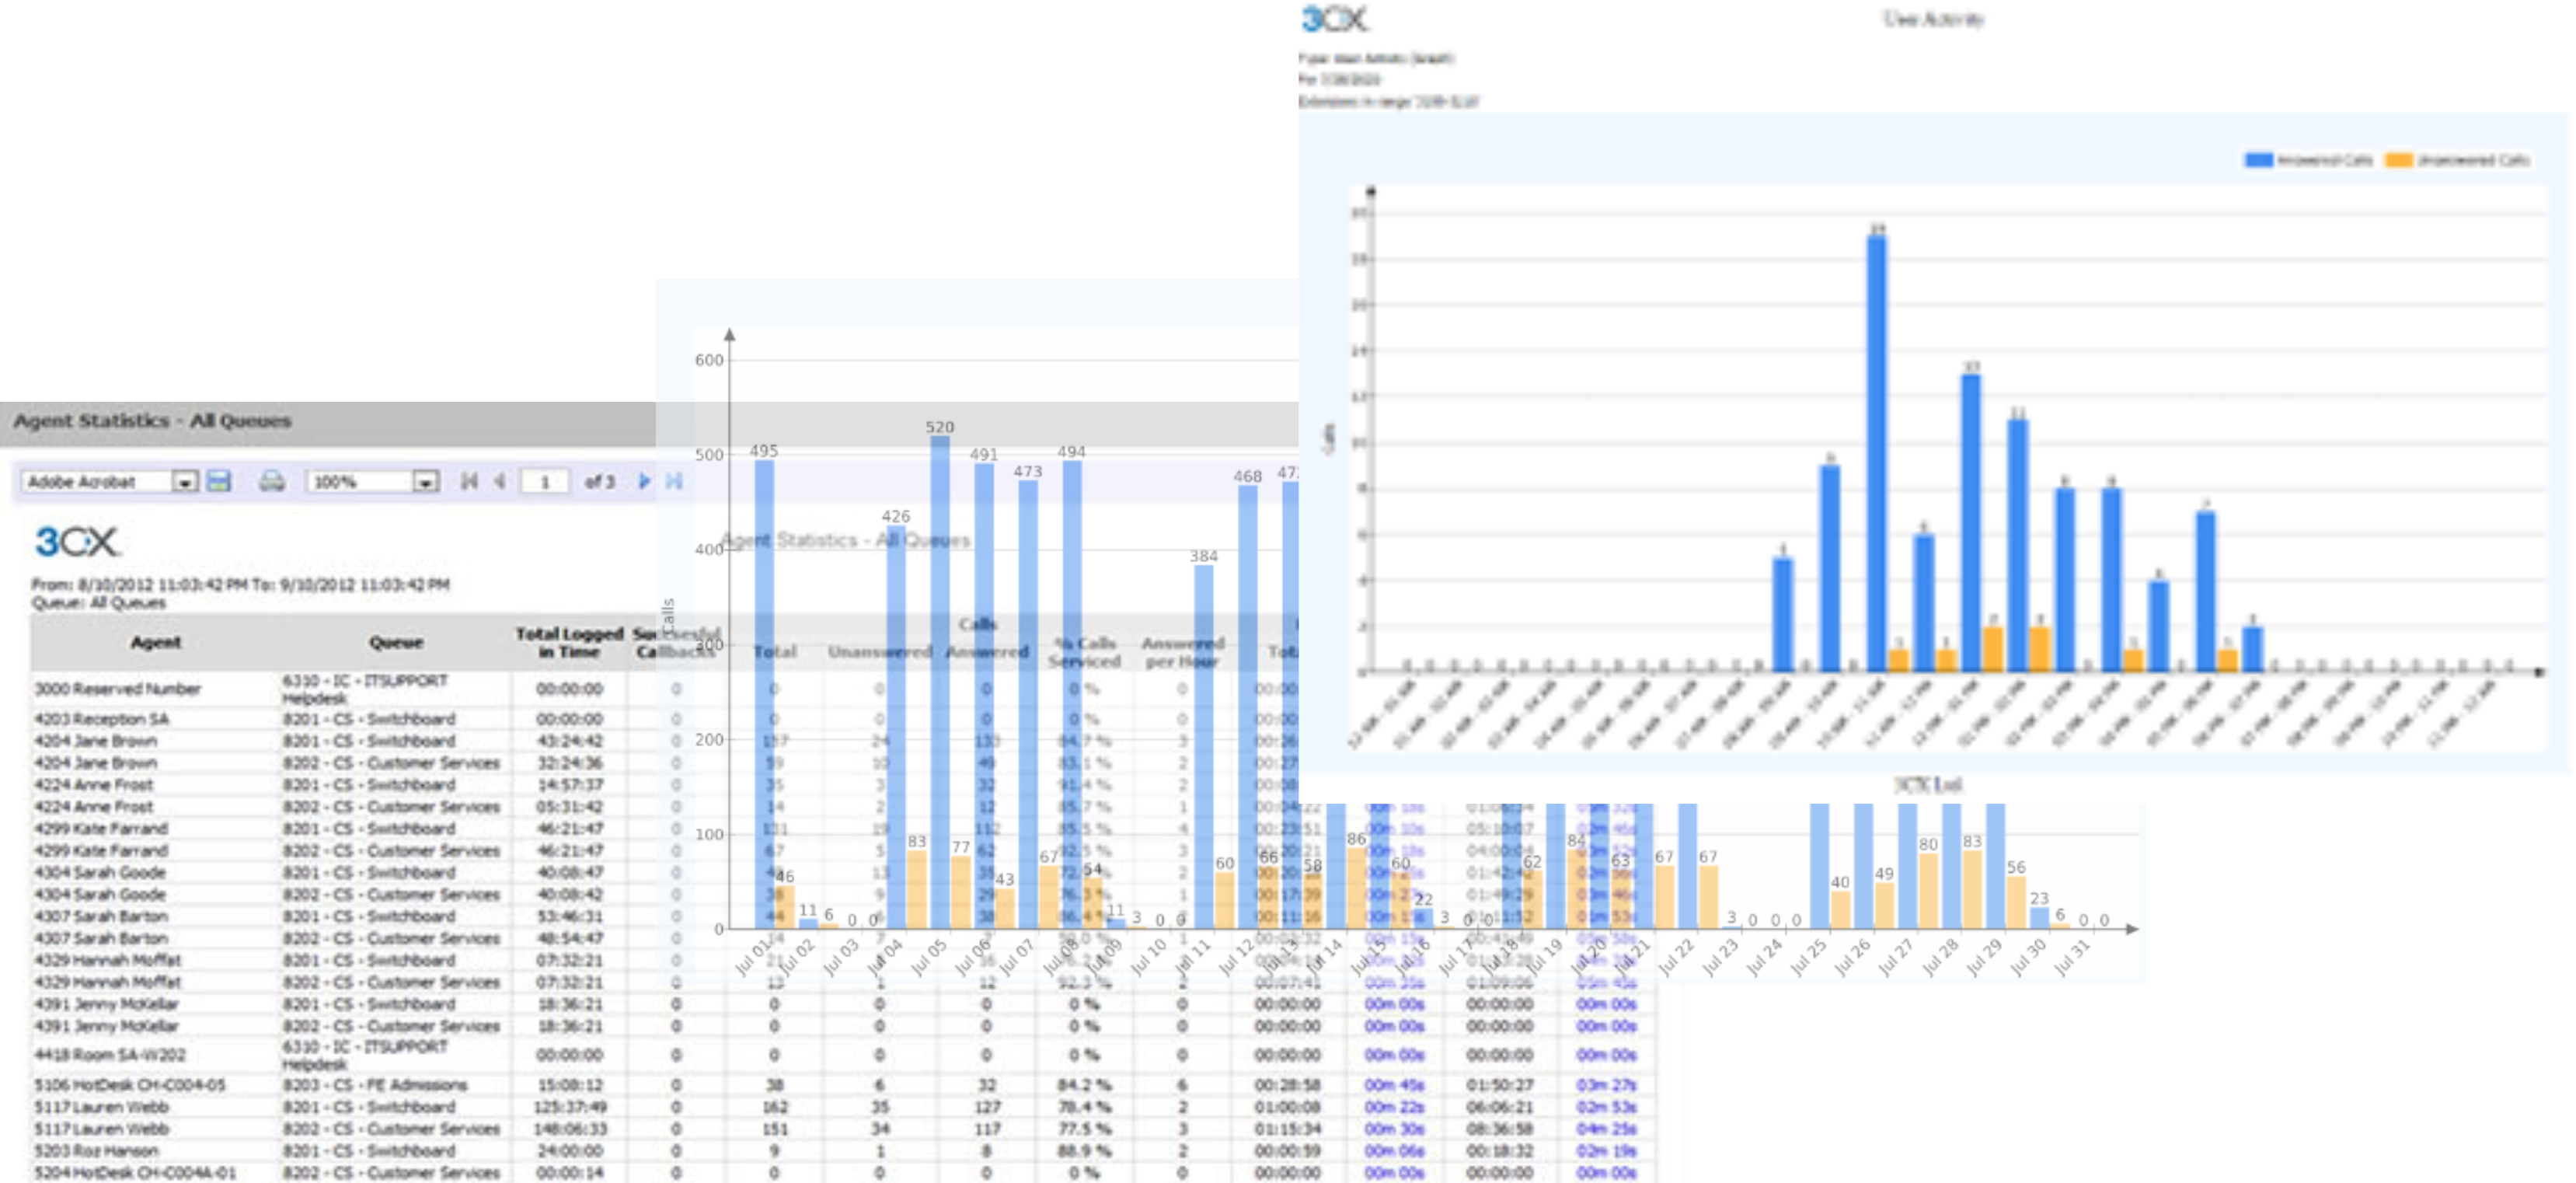Click the blue Answered Calls legend swatch
2576x1183 pixels.
coord(2259,159)
